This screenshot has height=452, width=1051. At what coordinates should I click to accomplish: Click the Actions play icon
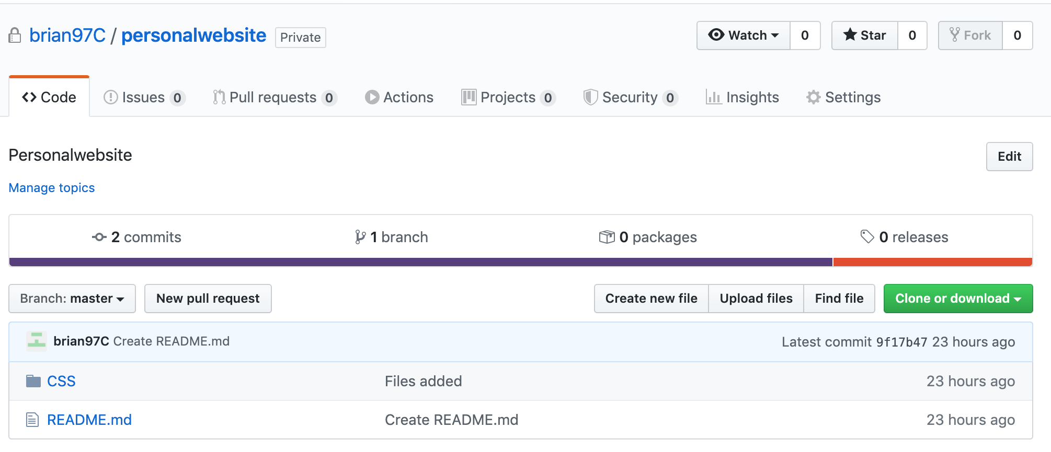(x=372, y=97)
